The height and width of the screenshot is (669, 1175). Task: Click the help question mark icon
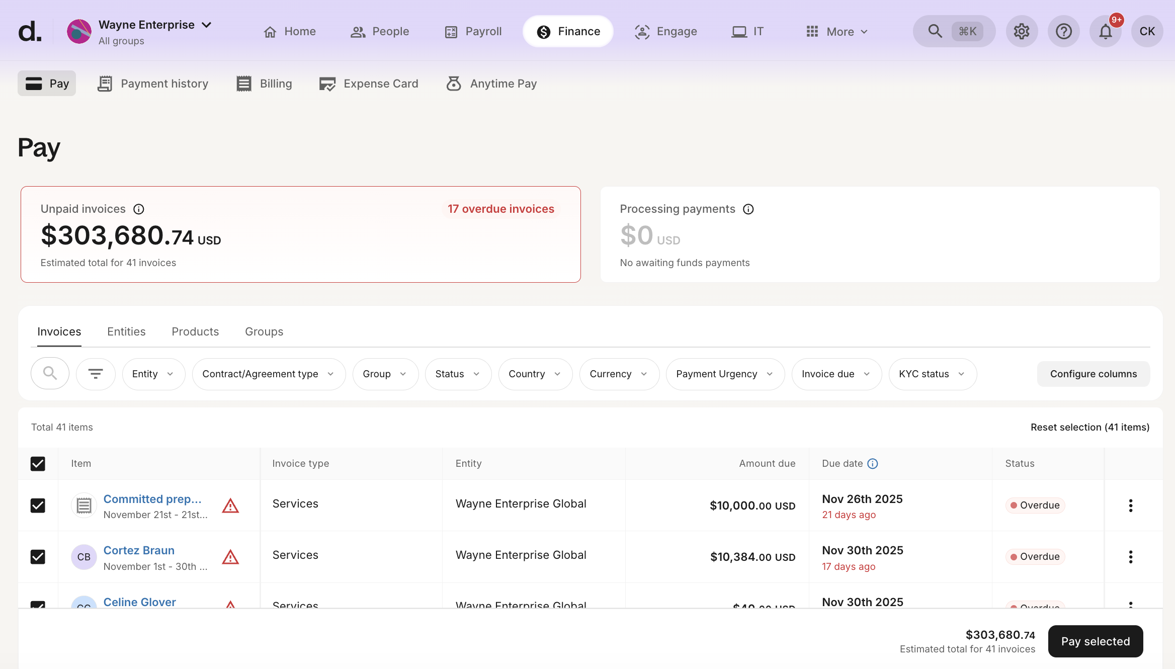pyautogui.click(x=1063, y=31)
